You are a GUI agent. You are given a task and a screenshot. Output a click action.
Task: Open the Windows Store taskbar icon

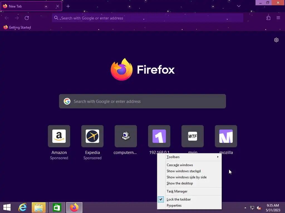point(57,207)
